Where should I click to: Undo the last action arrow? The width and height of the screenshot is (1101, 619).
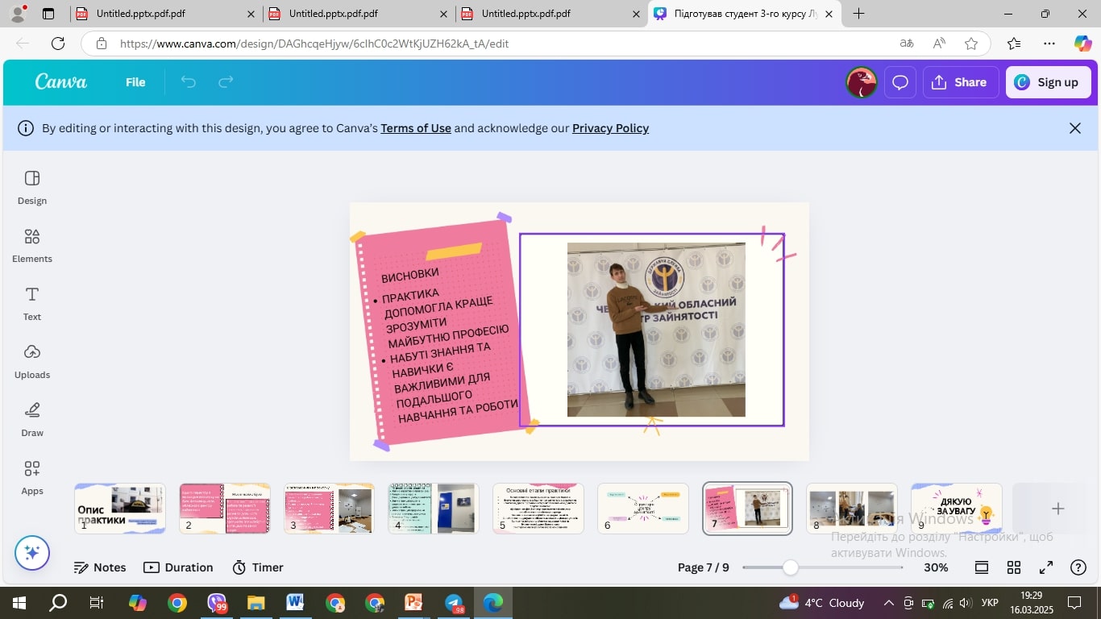click(189, 82)
